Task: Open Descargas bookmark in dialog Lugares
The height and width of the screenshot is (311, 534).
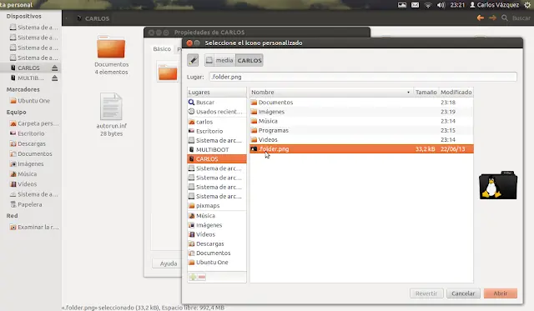Action: point(217,243)
